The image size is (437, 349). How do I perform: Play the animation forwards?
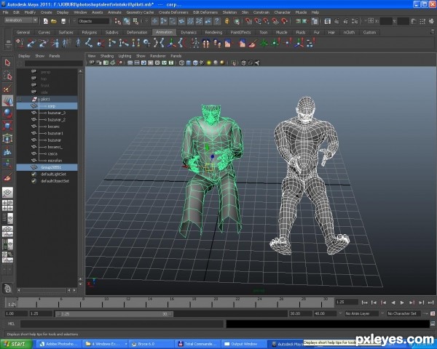pos(402,302)
